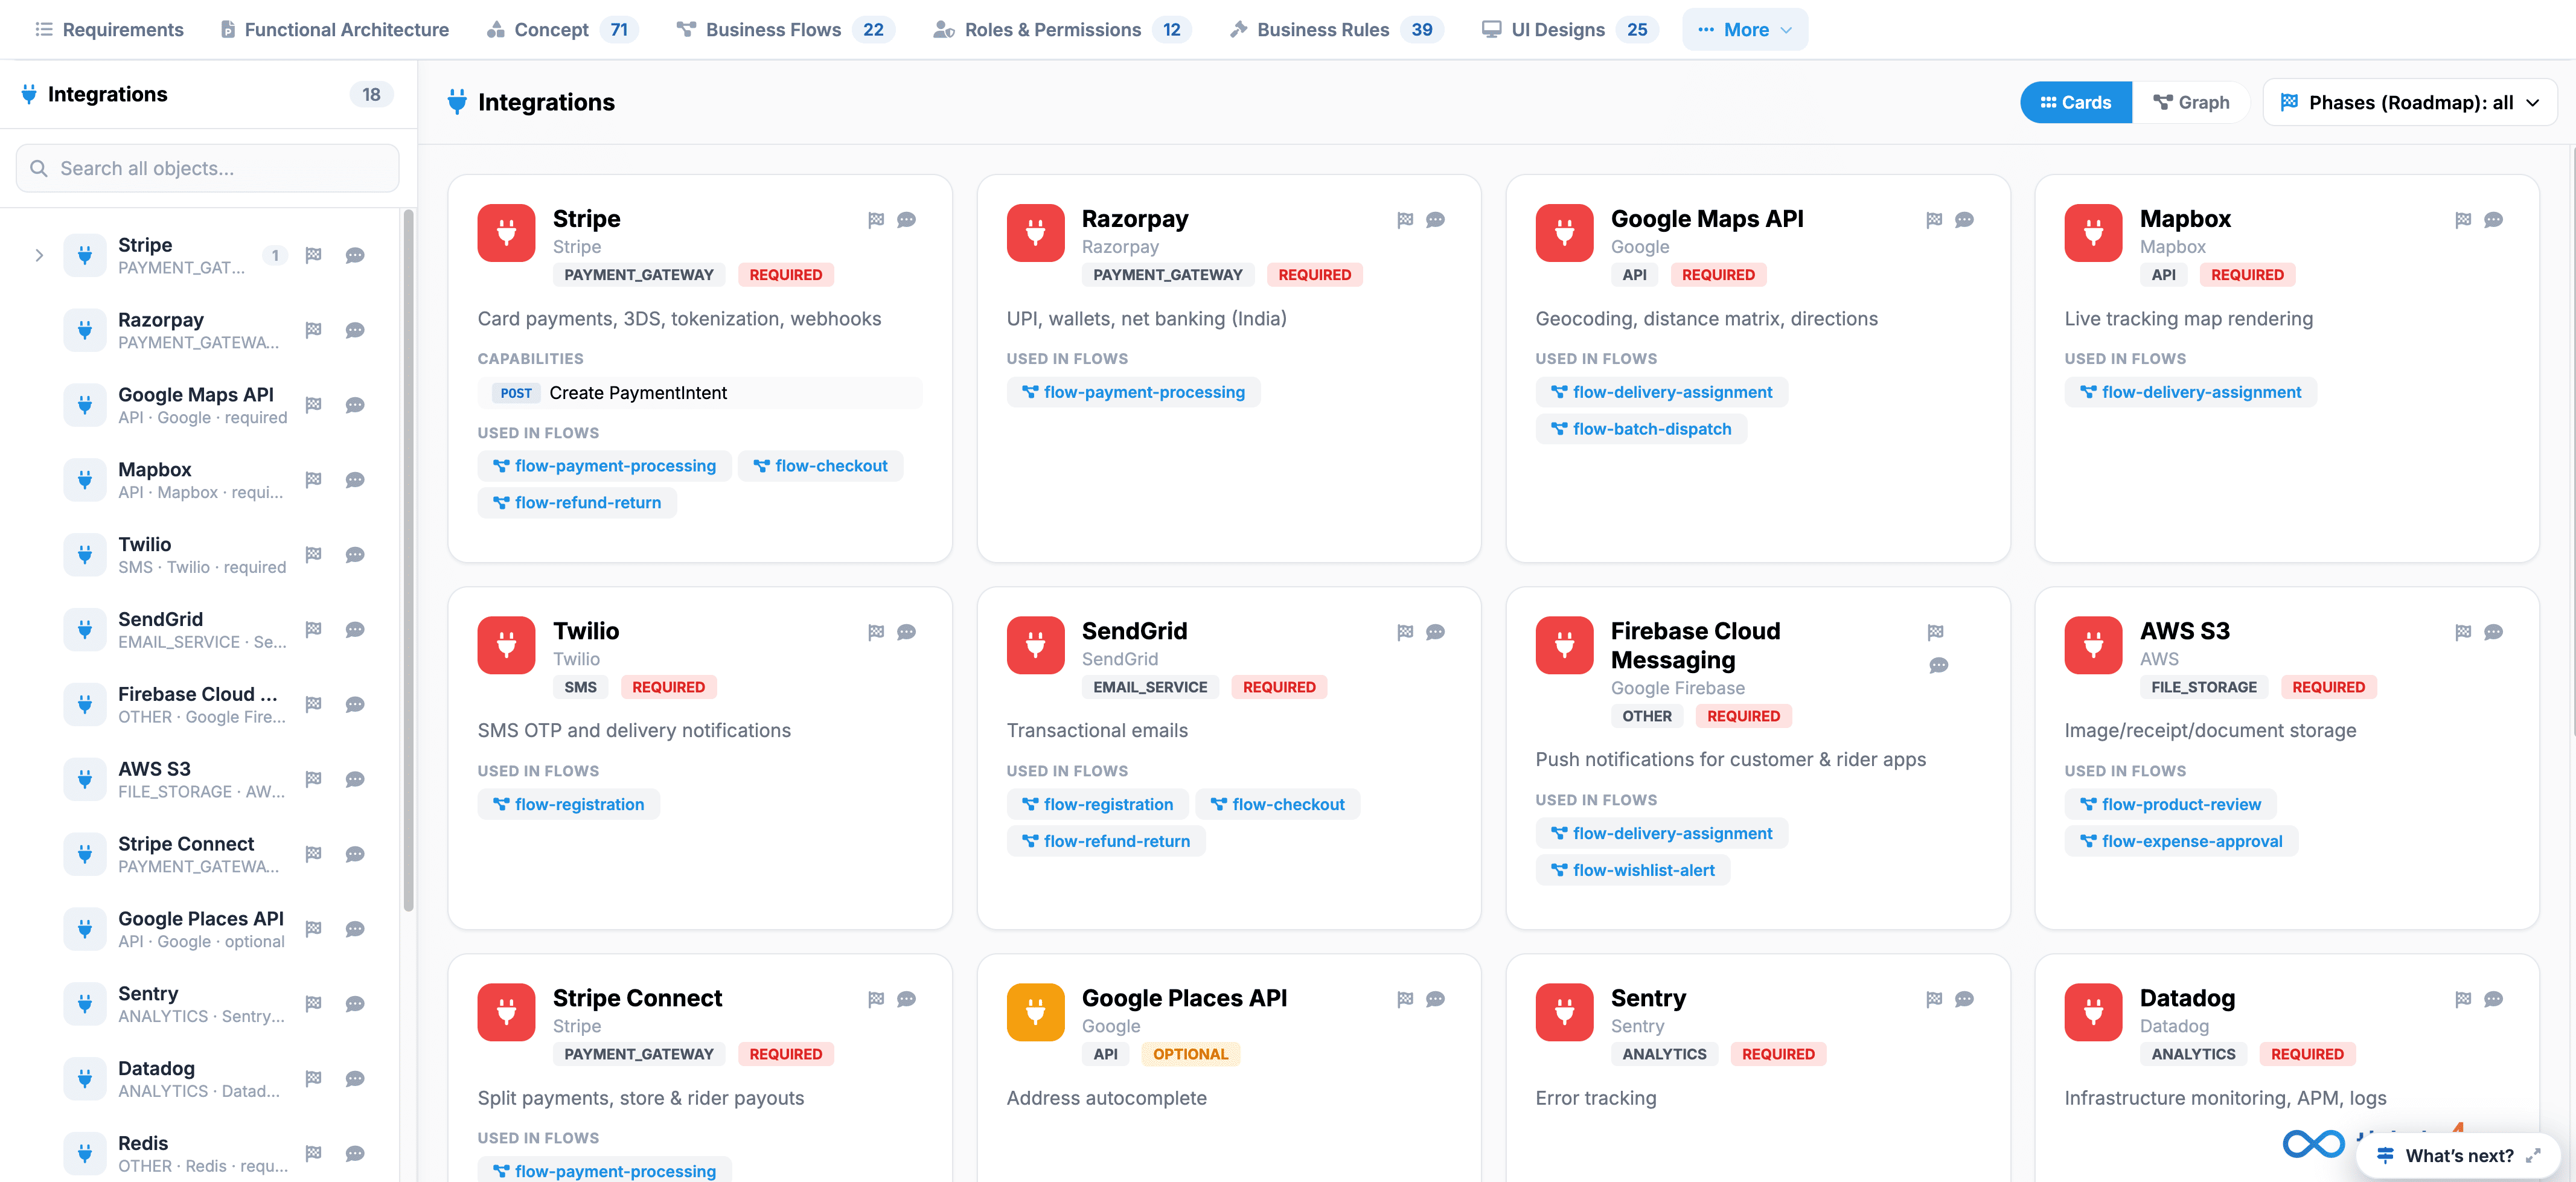Click sidebar flag icon for Datadog row
Screen dimensions: 2576x1182
(x=313, y=1078)
